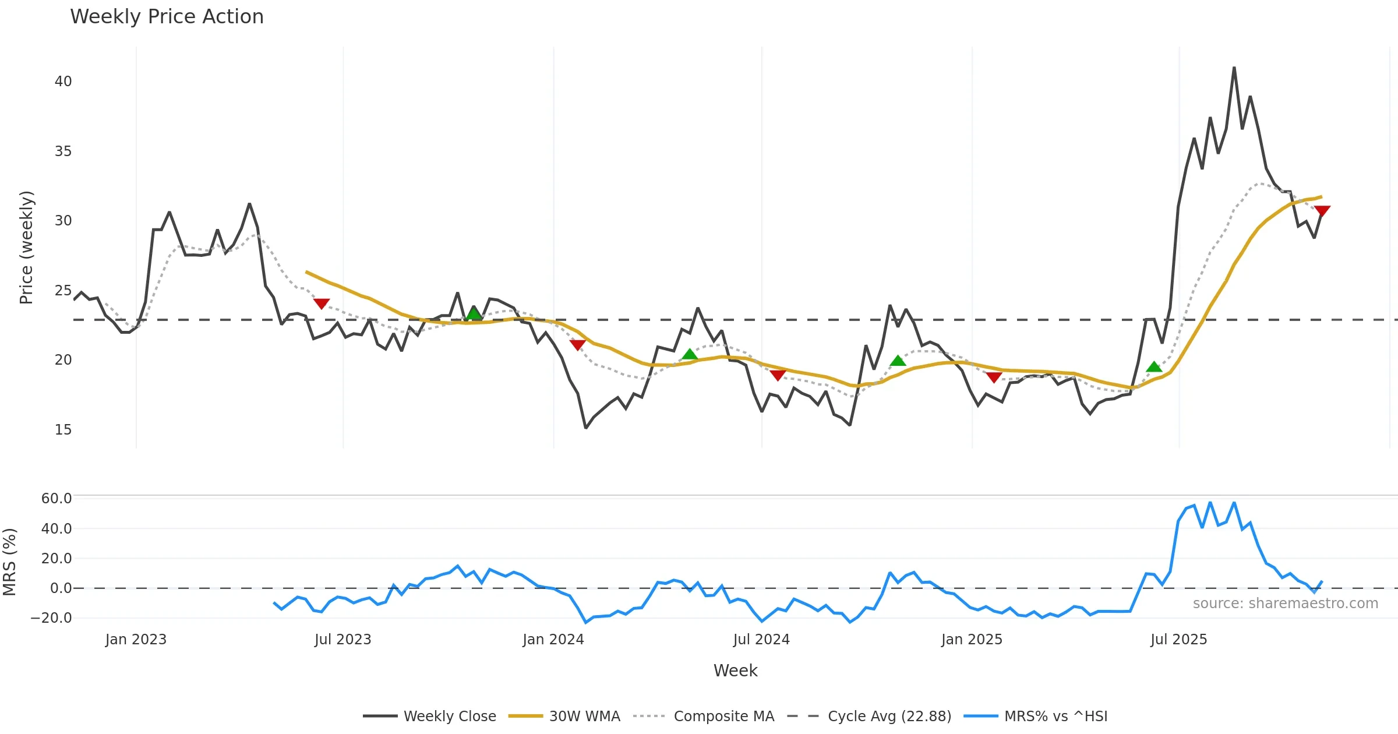Click the red down-triangle marker just after Jul 2024
The image size is (1398, 734).
point(778,375)
